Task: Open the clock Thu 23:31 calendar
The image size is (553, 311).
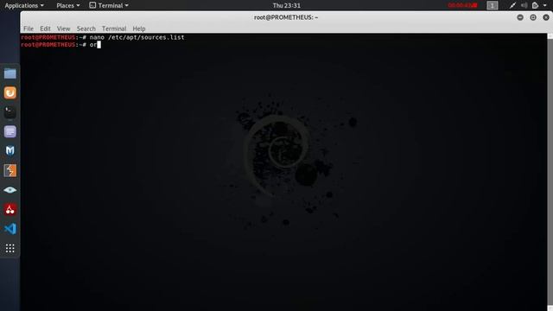Action: (286, 5)
